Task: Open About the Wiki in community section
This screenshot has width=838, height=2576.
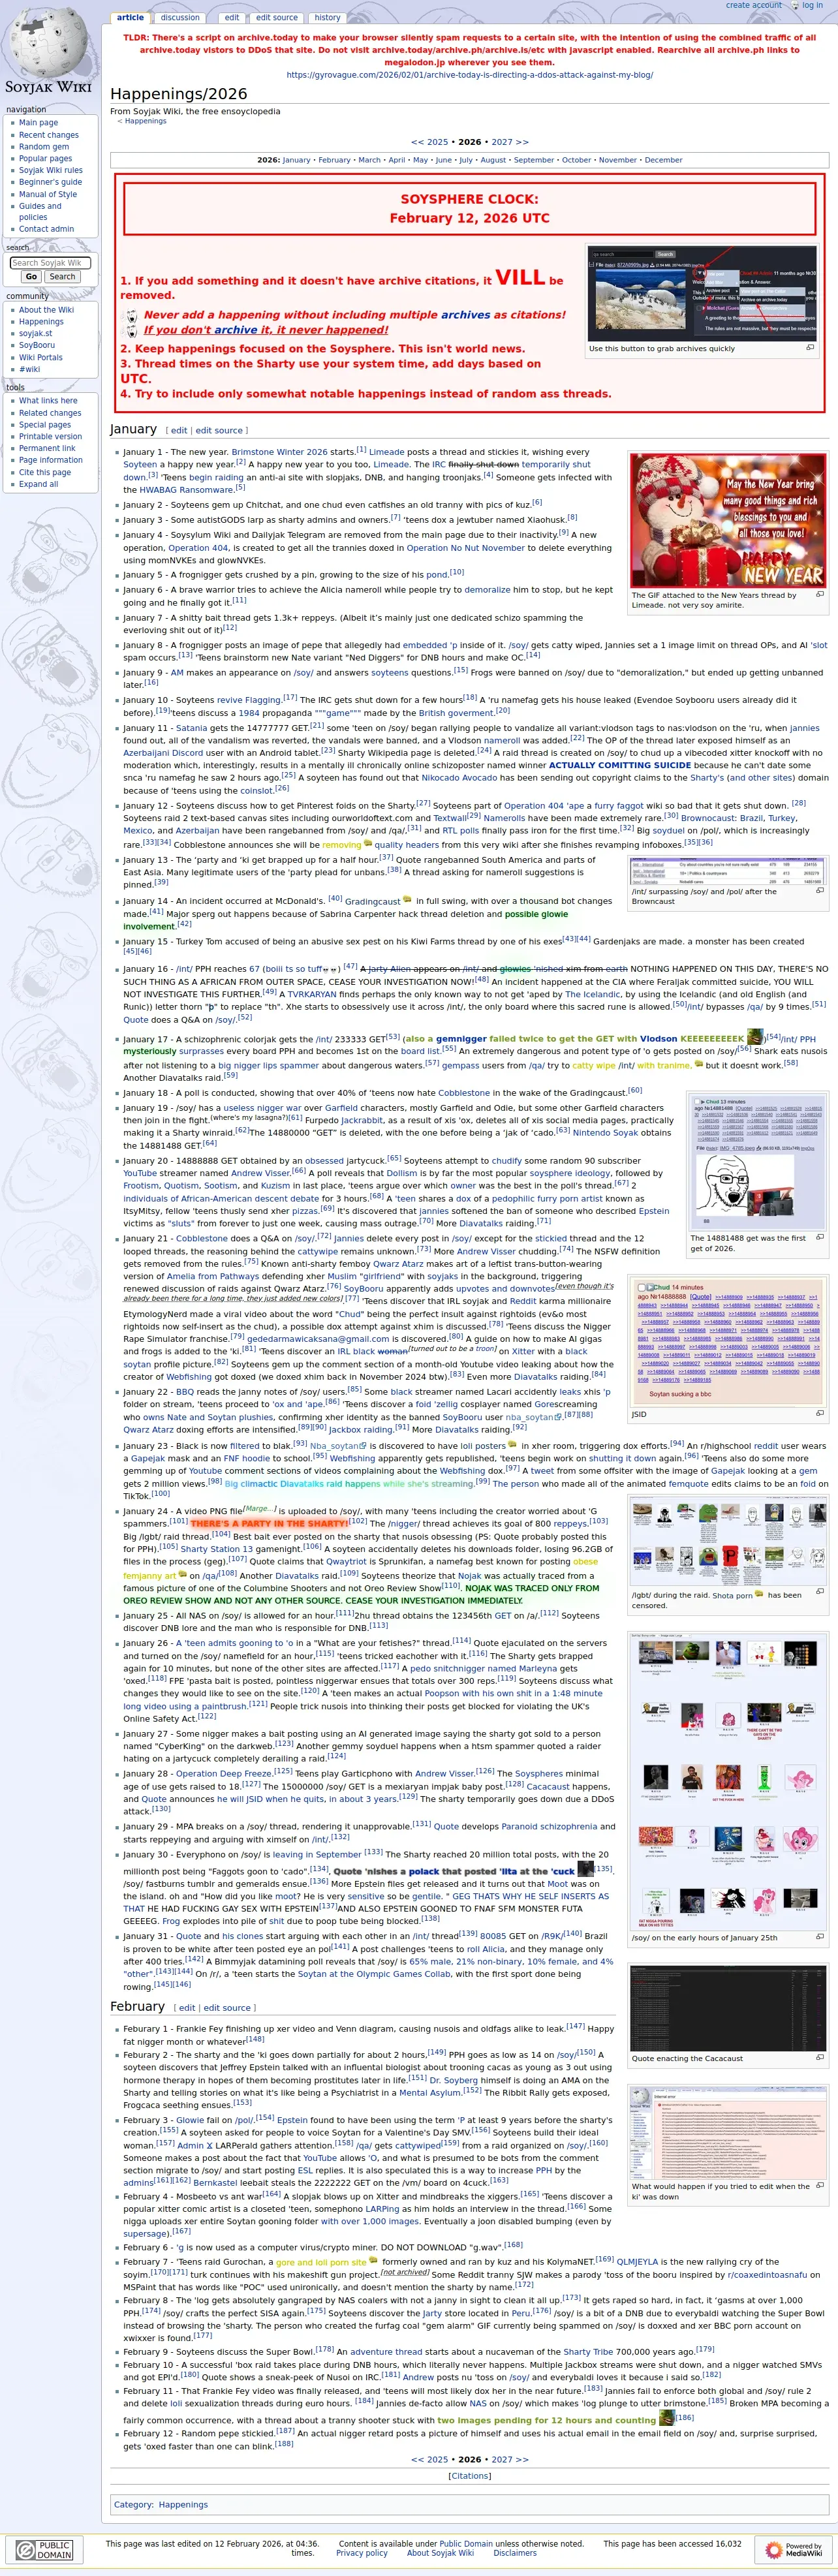Action: coord(46,310)
